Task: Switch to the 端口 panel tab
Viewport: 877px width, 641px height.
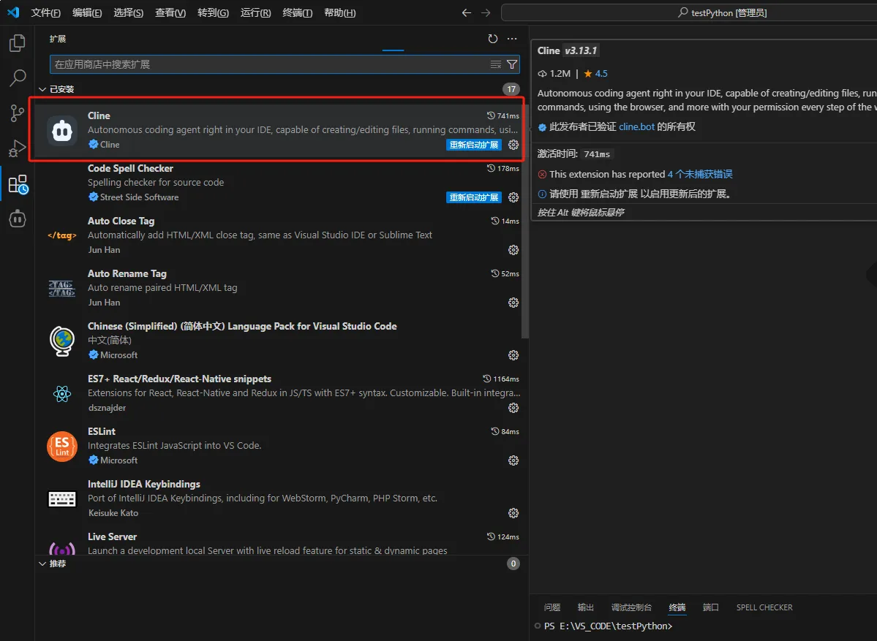Action: pyautogui.click(x=710, y=607)
